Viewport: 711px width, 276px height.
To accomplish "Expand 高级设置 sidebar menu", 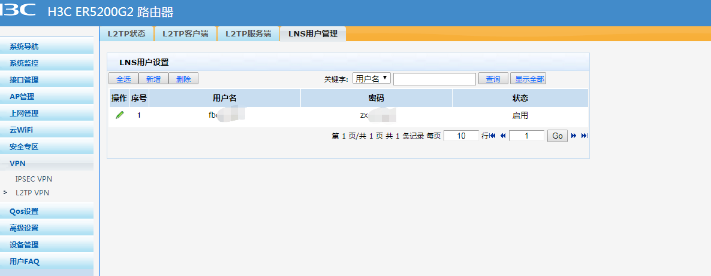I will 47,228.
